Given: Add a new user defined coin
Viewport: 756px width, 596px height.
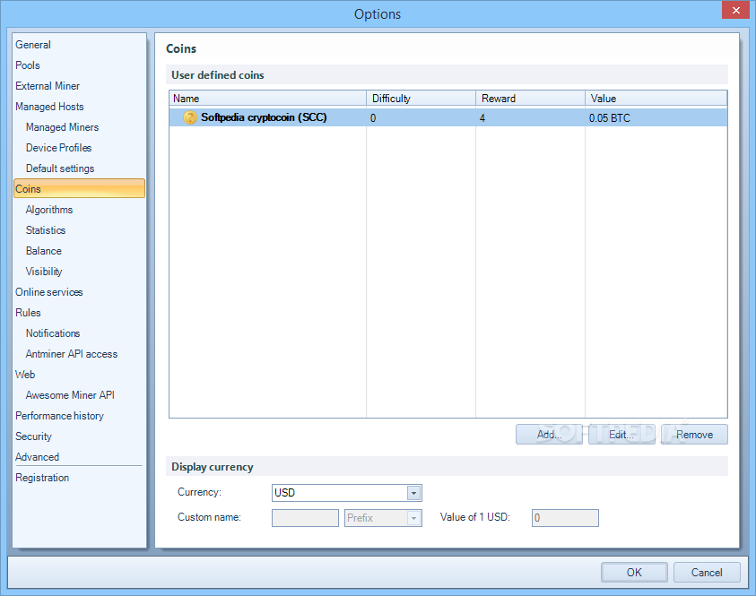Looking at the screenshot, I should pyautogui.click(x=549, y=435).
